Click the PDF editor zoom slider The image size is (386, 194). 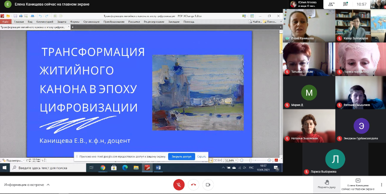257,161
